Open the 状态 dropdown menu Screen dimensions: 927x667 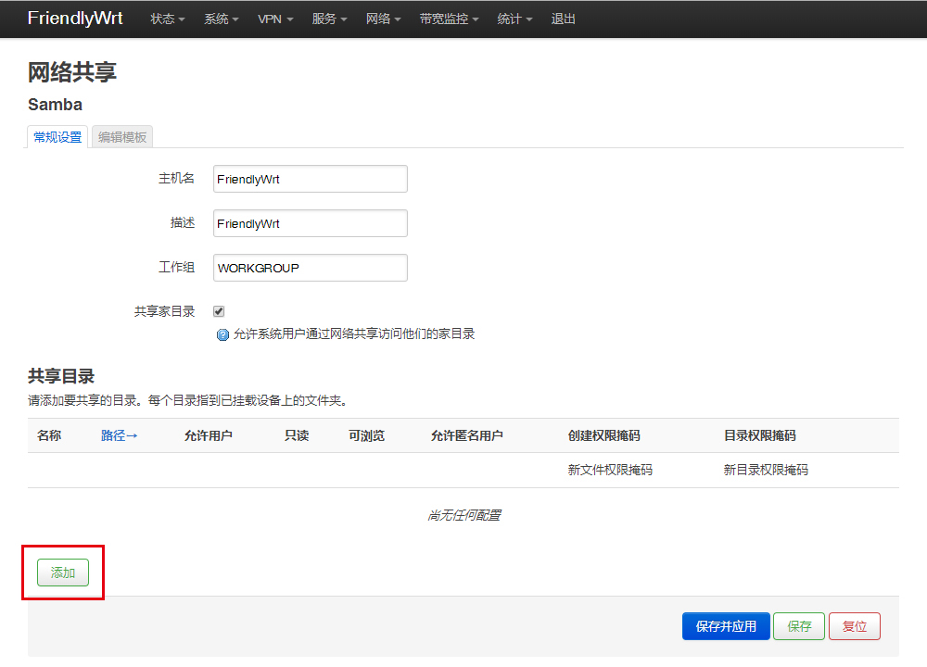[167, 19]
